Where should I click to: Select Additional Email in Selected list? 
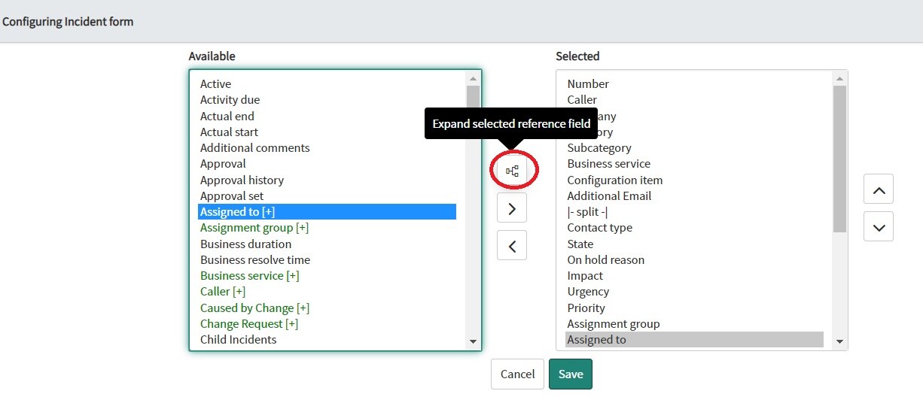coord(694,196)
